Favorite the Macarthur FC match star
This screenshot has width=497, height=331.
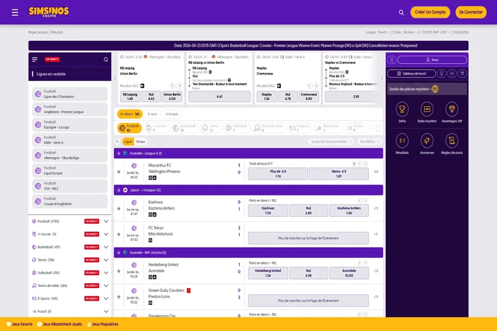(119, 171)
